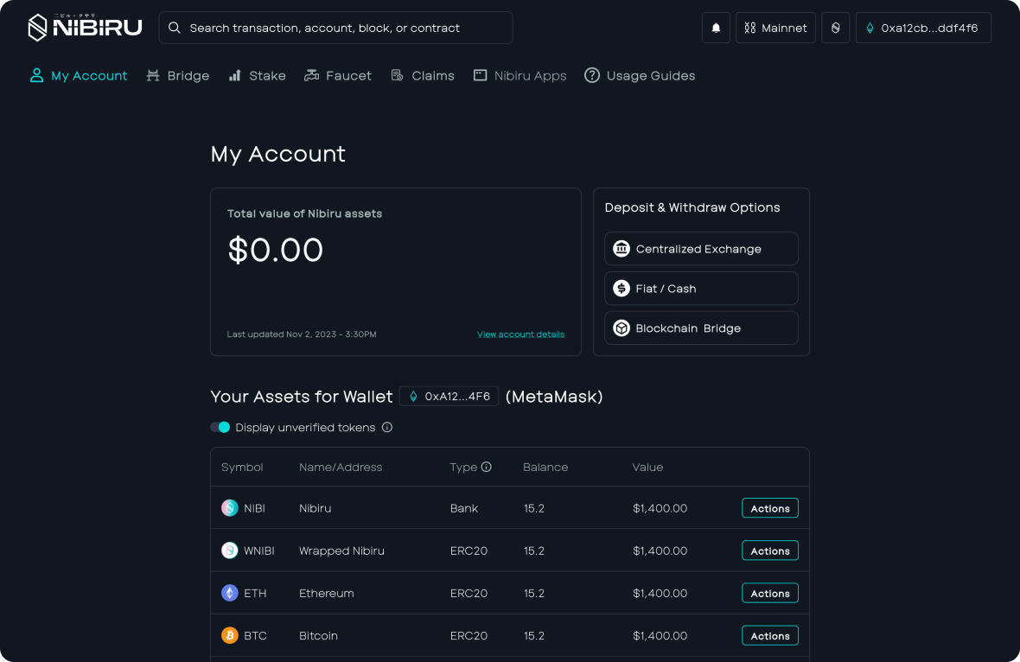Click the Claims icon in navigation

click(397, 75)
